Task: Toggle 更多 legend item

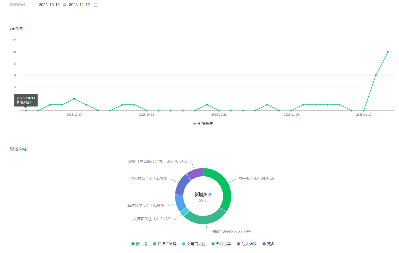Action: (x=268, y=244)
